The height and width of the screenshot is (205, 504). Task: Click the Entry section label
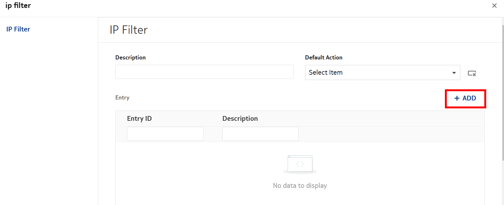122,98
